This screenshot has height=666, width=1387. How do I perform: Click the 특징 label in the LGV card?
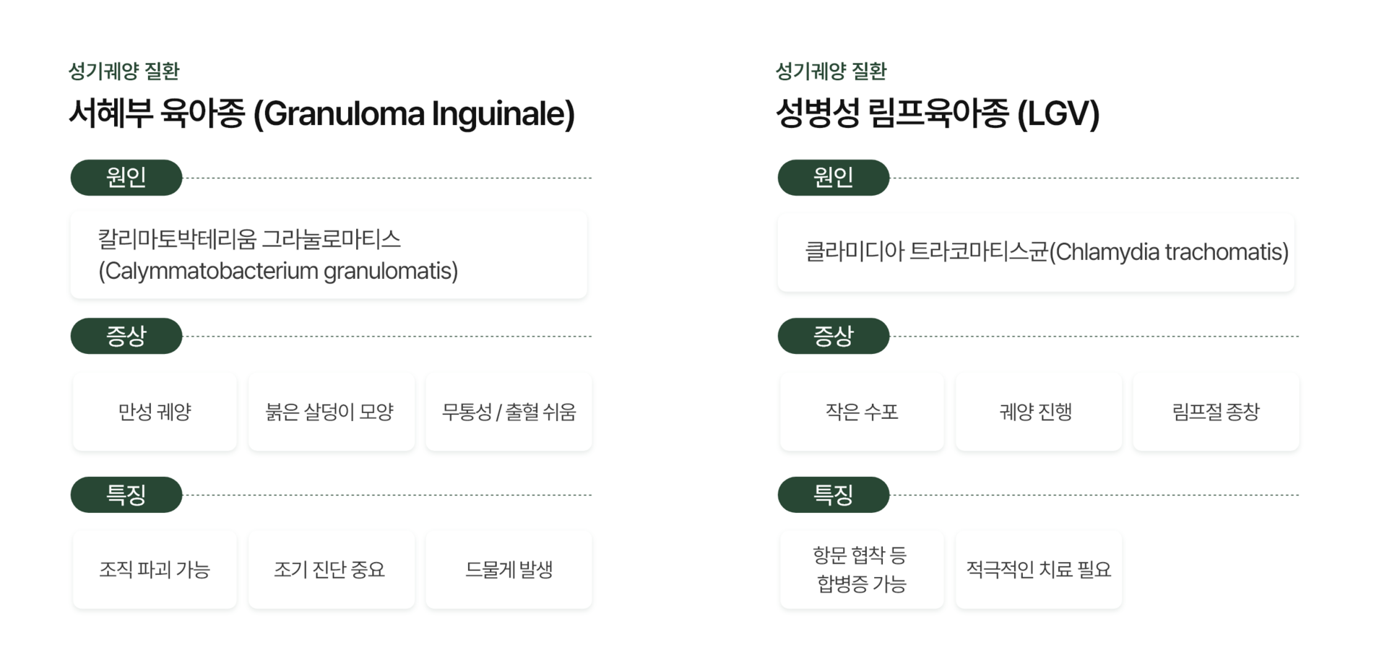[833, 495]
